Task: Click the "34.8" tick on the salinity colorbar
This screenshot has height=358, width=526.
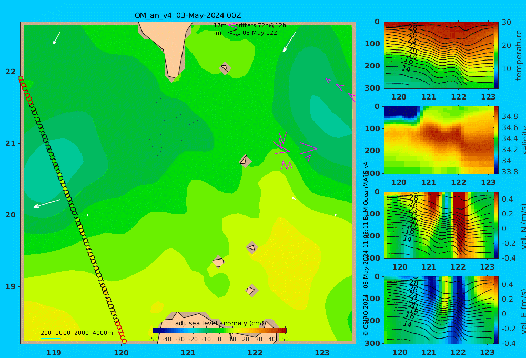Action: pos(510,116)
